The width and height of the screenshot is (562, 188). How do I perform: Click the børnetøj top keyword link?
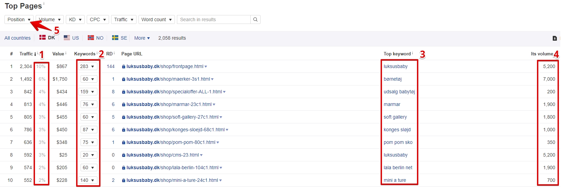393,79
